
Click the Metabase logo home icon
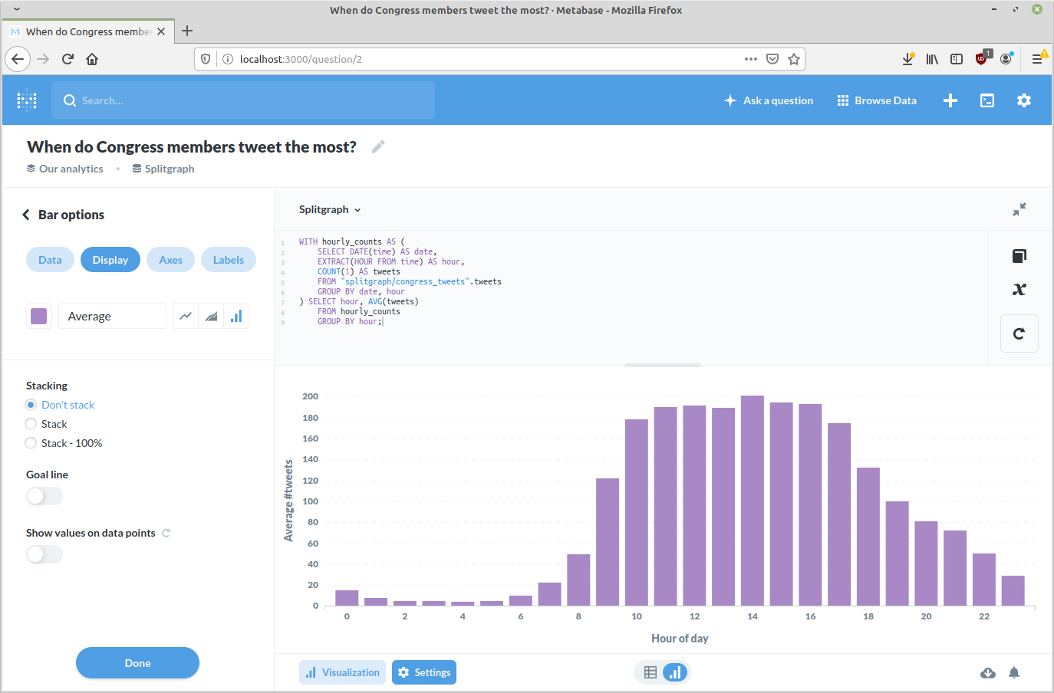27,100
